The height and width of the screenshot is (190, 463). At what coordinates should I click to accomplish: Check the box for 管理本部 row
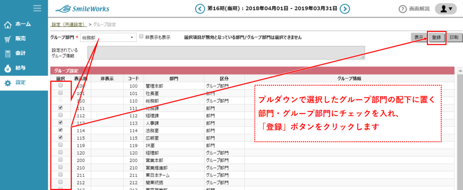tap(61, 85)
